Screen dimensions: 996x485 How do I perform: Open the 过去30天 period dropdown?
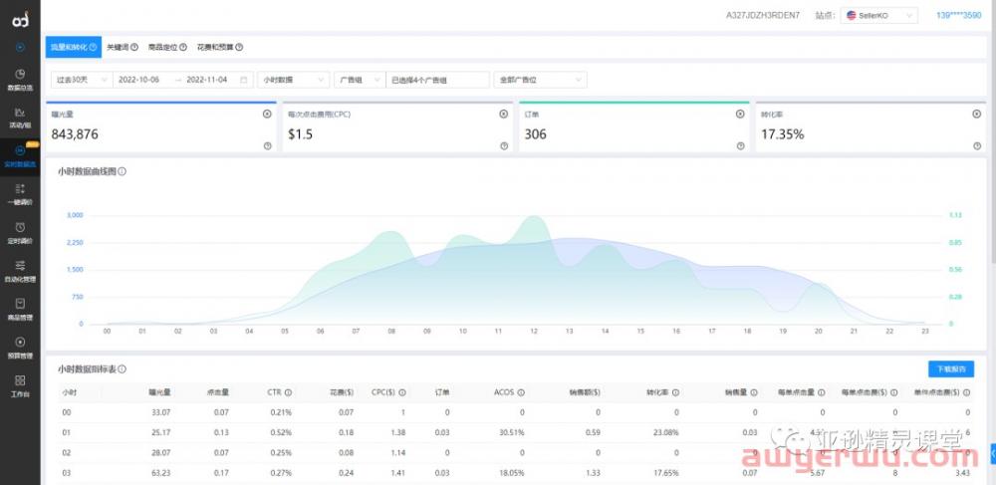pyautogui.click(x=82, y=80)
